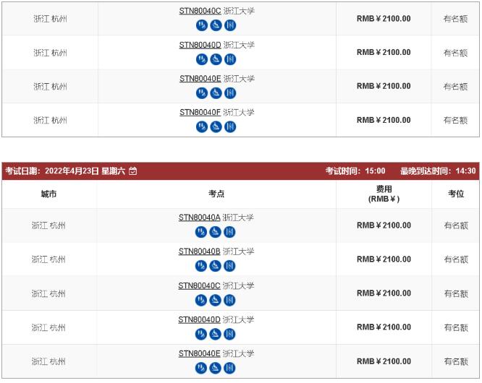482x383 pixels.
Task: Open the STN80040A test center link
Action: tap(199, 218)
